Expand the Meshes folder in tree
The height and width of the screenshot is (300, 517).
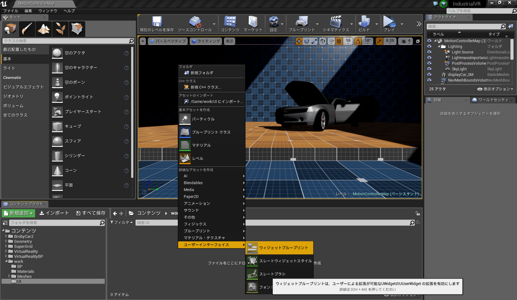point(9,276)
